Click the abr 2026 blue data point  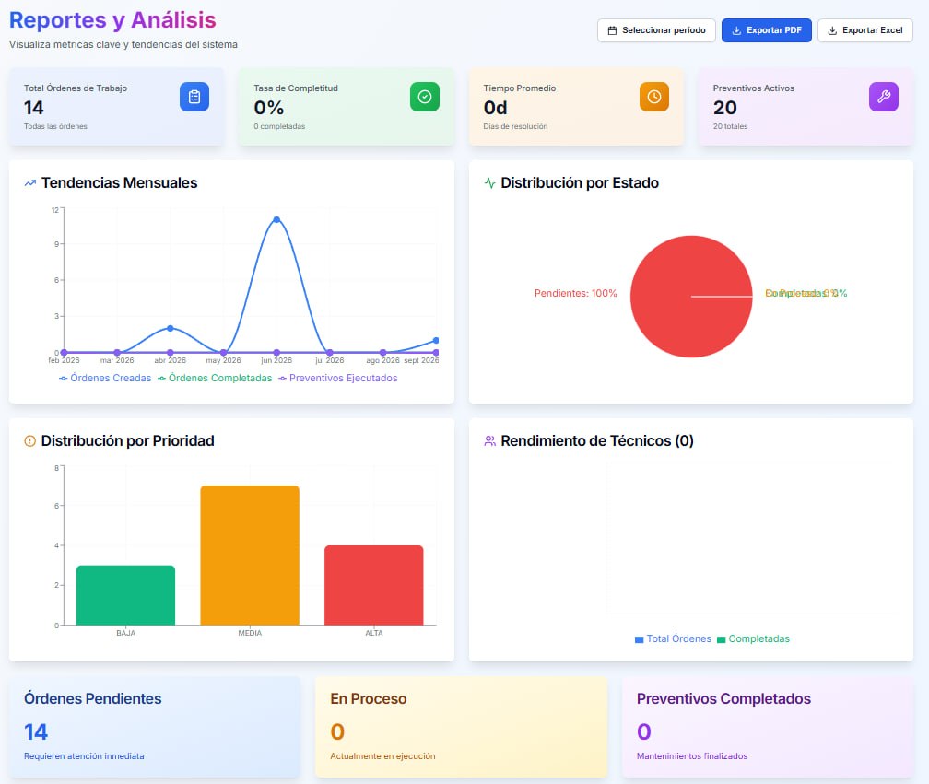click(170, 328)
